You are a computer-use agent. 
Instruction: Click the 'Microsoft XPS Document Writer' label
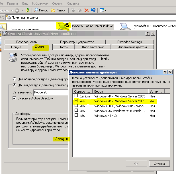(x=155, y=26)
